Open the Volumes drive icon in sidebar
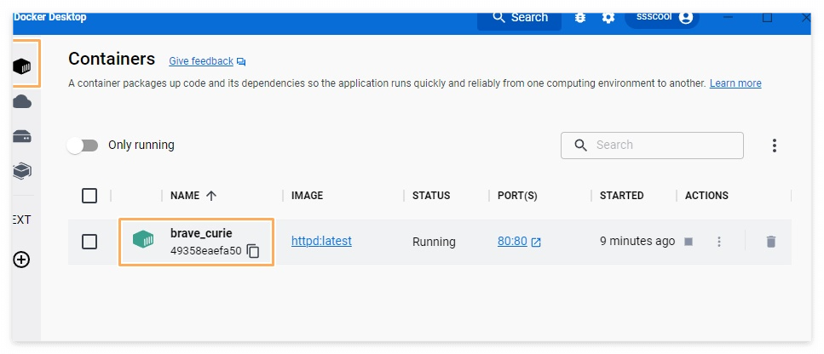This screenshot has height=354, width=824. 22,137
